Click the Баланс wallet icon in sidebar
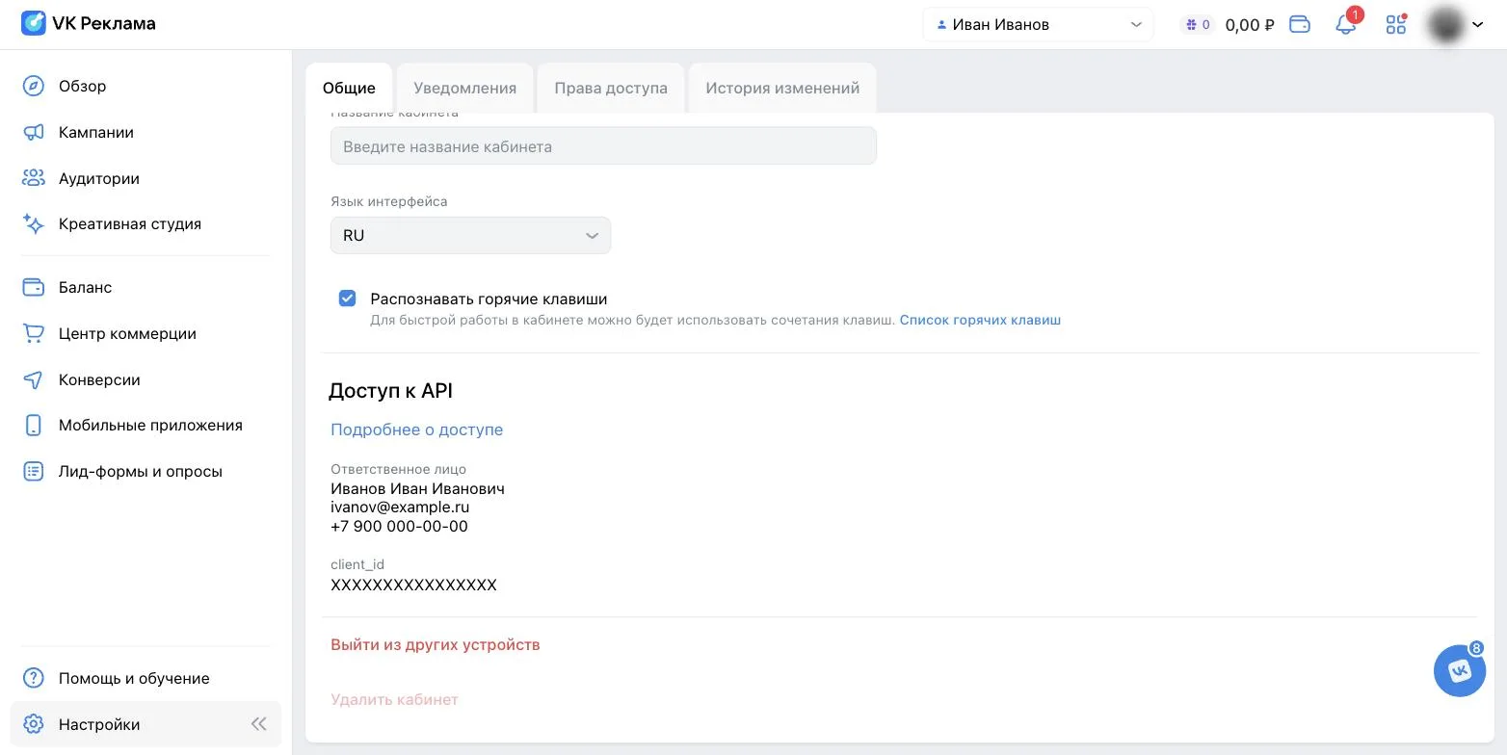 [x=34, y=287]
